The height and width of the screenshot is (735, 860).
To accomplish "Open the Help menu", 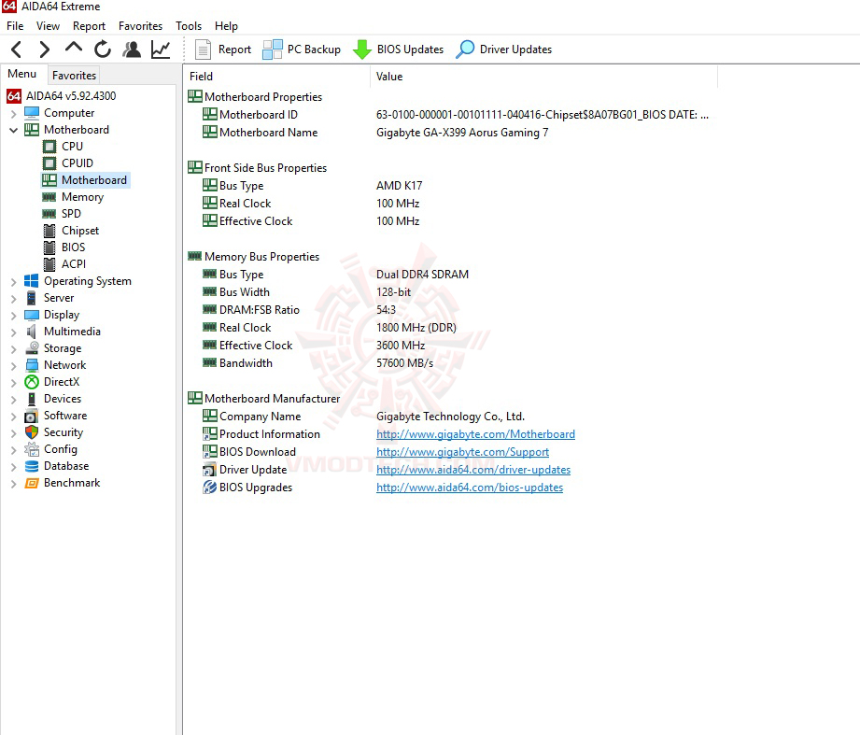I will pos(226,26).
